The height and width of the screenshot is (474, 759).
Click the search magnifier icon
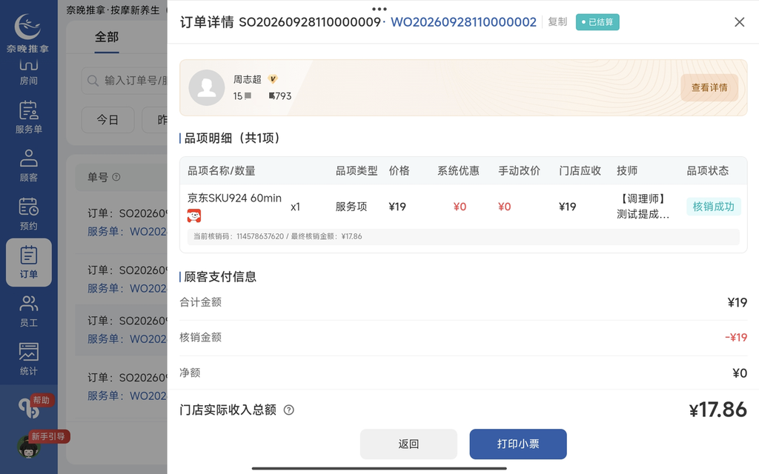click(93, 80)
